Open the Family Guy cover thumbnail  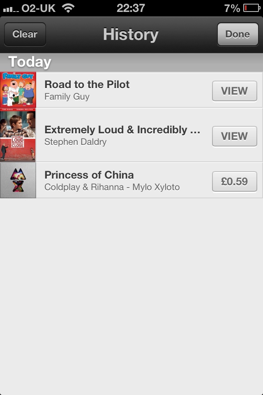point(18,90)
